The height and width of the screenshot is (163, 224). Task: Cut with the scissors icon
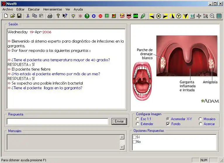pos(28,16)
